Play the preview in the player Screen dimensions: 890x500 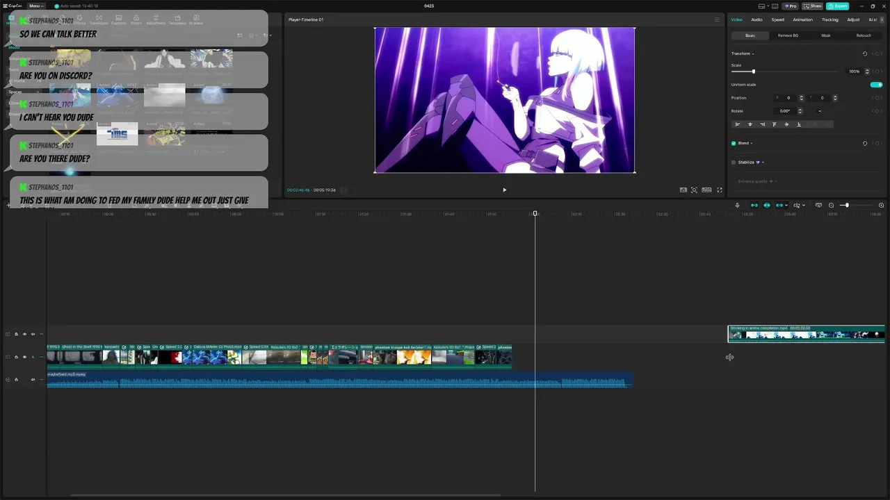click(x=504, y=190)
